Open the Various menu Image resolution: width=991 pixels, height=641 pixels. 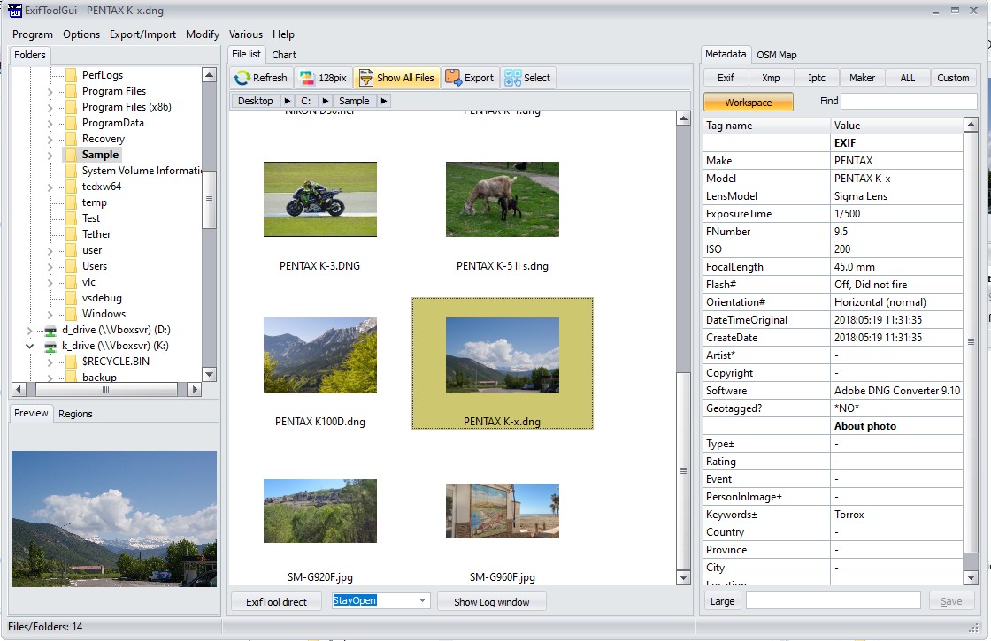coord(246,34)
